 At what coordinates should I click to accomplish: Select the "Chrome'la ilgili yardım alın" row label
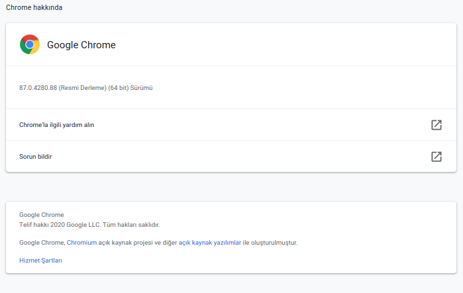coord(56,125)
